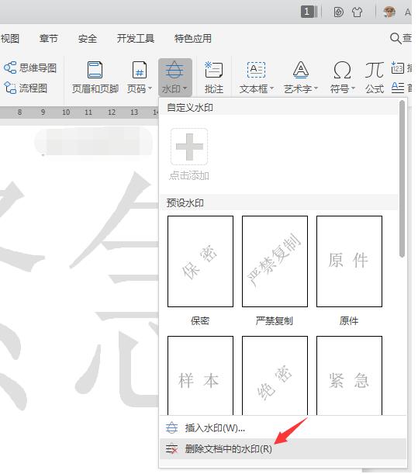Switch to the 章节 tab
Image resolution: width=418 pixels, height=474 pixels.
48,38
